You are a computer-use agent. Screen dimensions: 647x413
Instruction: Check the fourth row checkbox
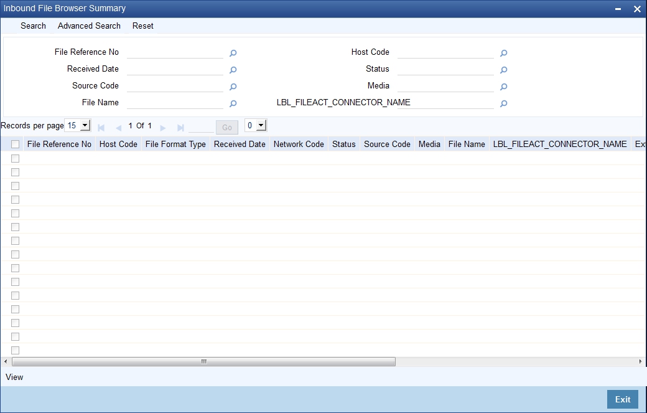[x=16, y=199]
